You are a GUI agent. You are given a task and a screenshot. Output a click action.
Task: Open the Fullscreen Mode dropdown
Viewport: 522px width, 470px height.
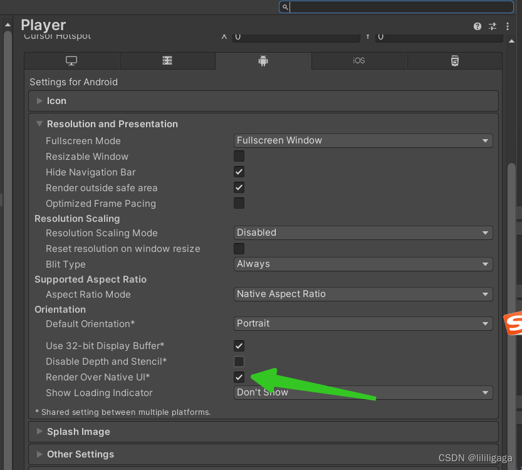[x=363, y=140]
